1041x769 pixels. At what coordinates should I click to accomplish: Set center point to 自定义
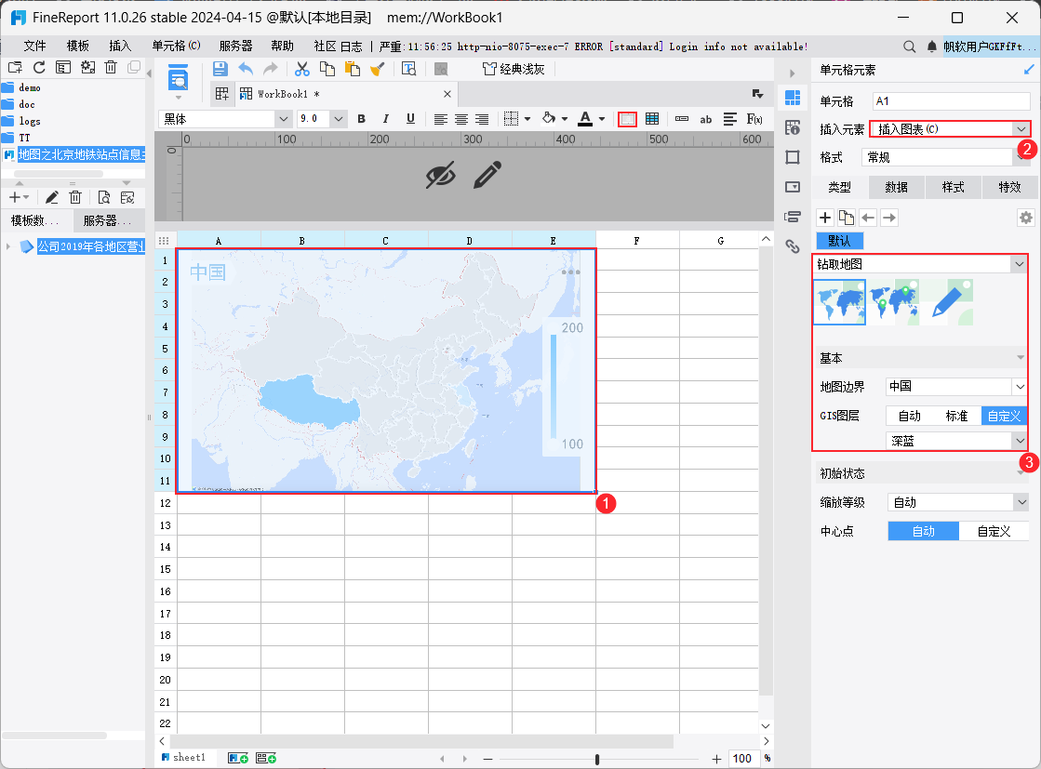coord(993,531)
